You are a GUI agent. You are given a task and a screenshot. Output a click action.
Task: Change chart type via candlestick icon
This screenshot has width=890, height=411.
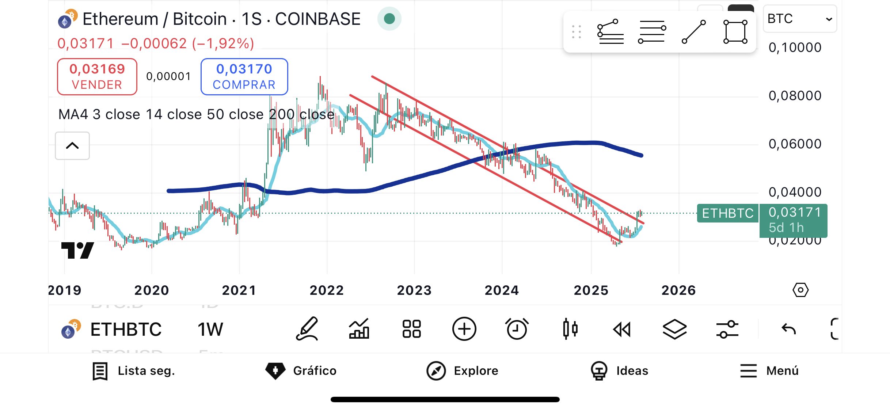570,329
